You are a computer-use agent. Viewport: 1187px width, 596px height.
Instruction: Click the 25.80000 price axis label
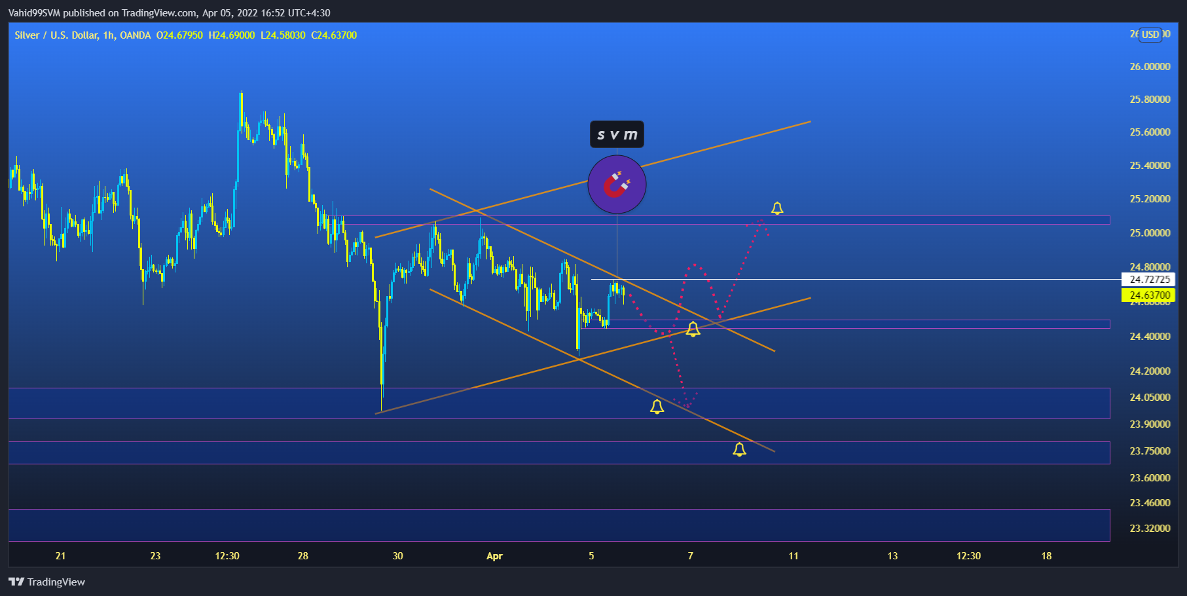pos(1150,100)
